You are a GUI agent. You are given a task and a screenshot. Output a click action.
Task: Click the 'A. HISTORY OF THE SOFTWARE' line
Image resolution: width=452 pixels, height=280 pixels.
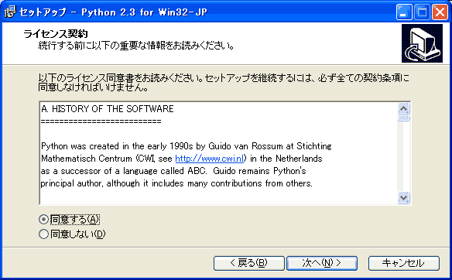coord(108,109)
